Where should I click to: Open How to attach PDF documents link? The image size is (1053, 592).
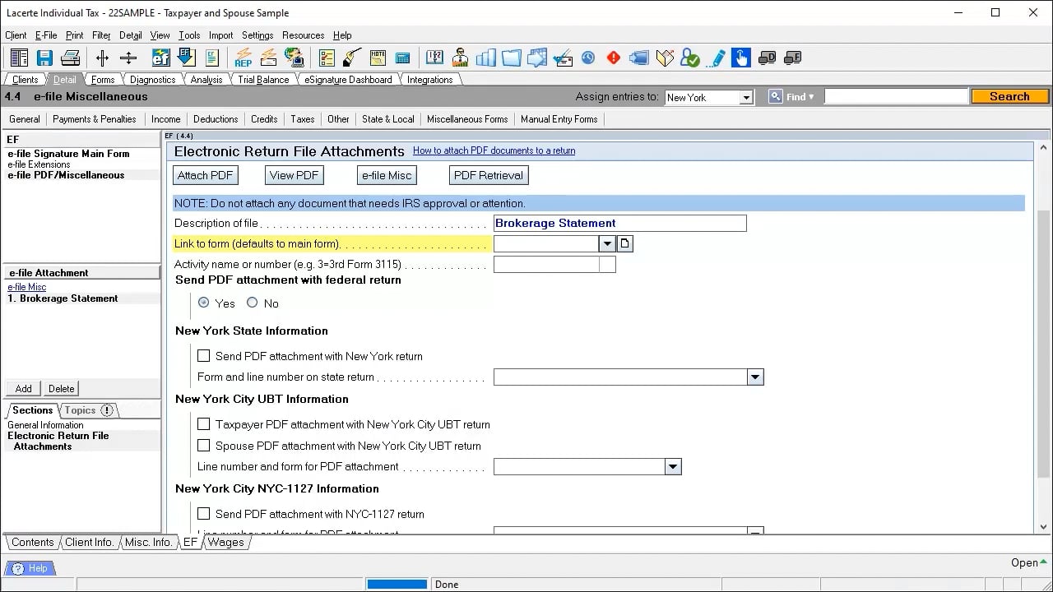494,150
